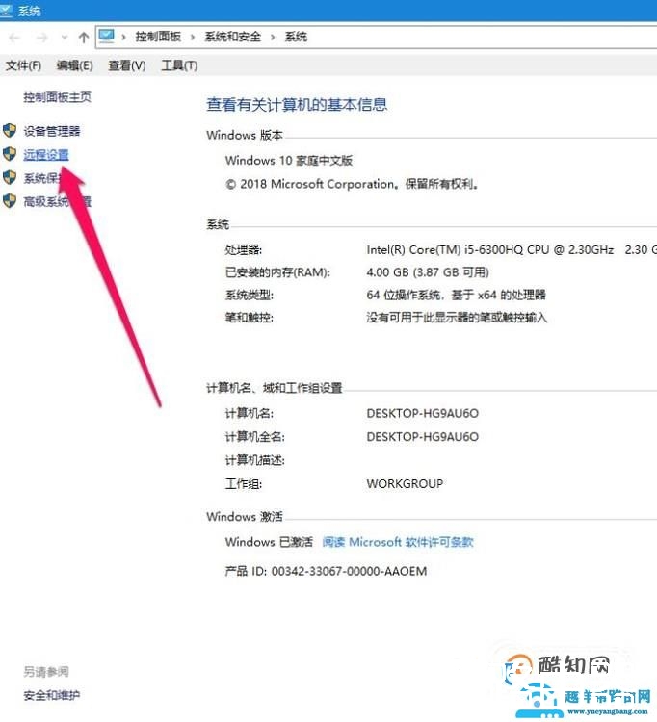Screen dimensions: 657x722
Task: Click the Back navigation arrow
Action: (14, 38)
